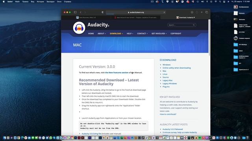Viewport: 252px width, 141px height.
Task: Open a new tab with plus icon
Action: coord(202,12)
